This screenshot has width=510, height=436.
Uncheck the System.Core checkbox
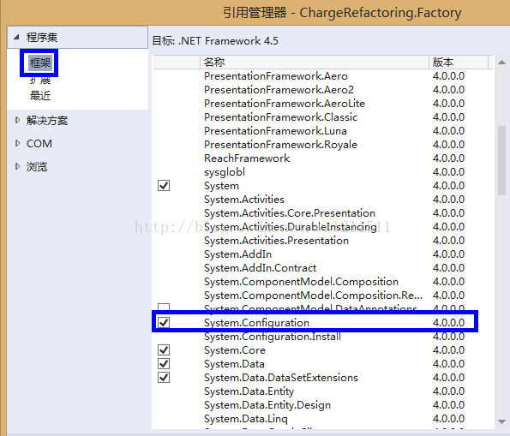coord(164,350)
